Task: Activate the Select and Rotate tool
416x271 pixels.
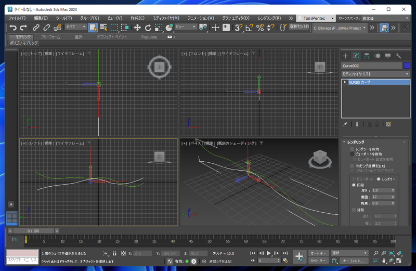Action: (x=148, y=28)
